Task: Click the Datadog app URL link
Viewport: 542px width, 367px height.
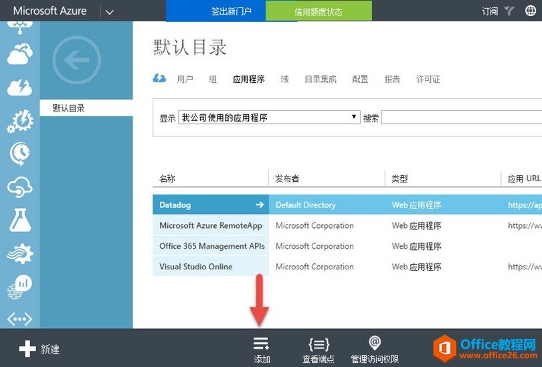Action: (x=525, y=205)
